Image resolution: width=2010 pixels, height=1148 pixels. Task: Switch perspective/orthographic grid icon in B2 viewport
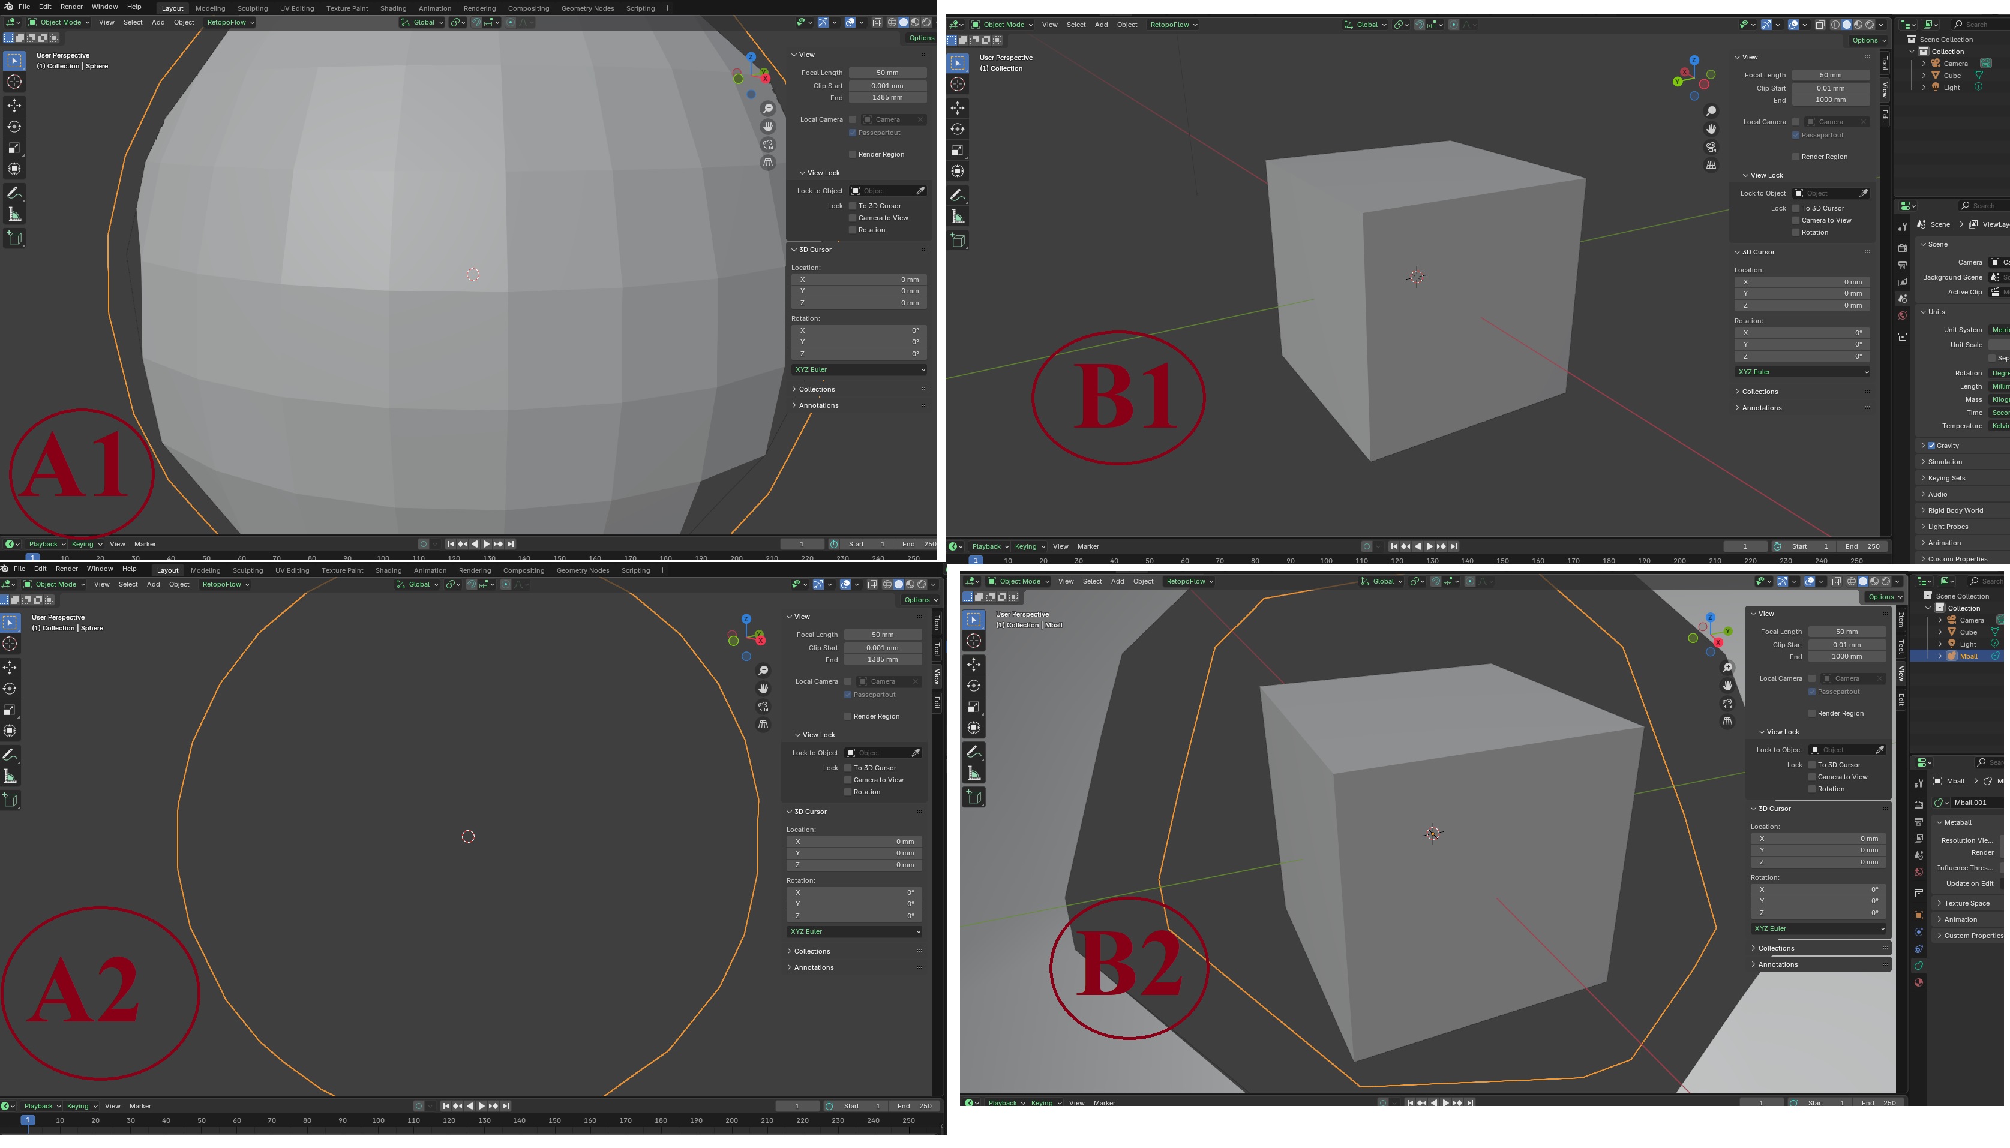[x=1727, y=722]
